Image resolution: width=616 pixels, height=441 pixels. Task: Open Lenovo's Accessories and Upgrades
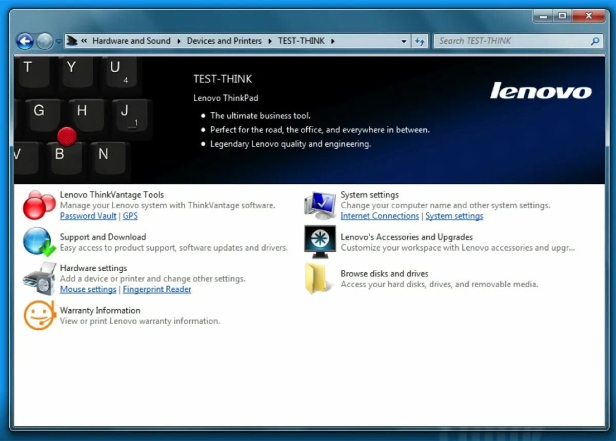tap(407, 237)
